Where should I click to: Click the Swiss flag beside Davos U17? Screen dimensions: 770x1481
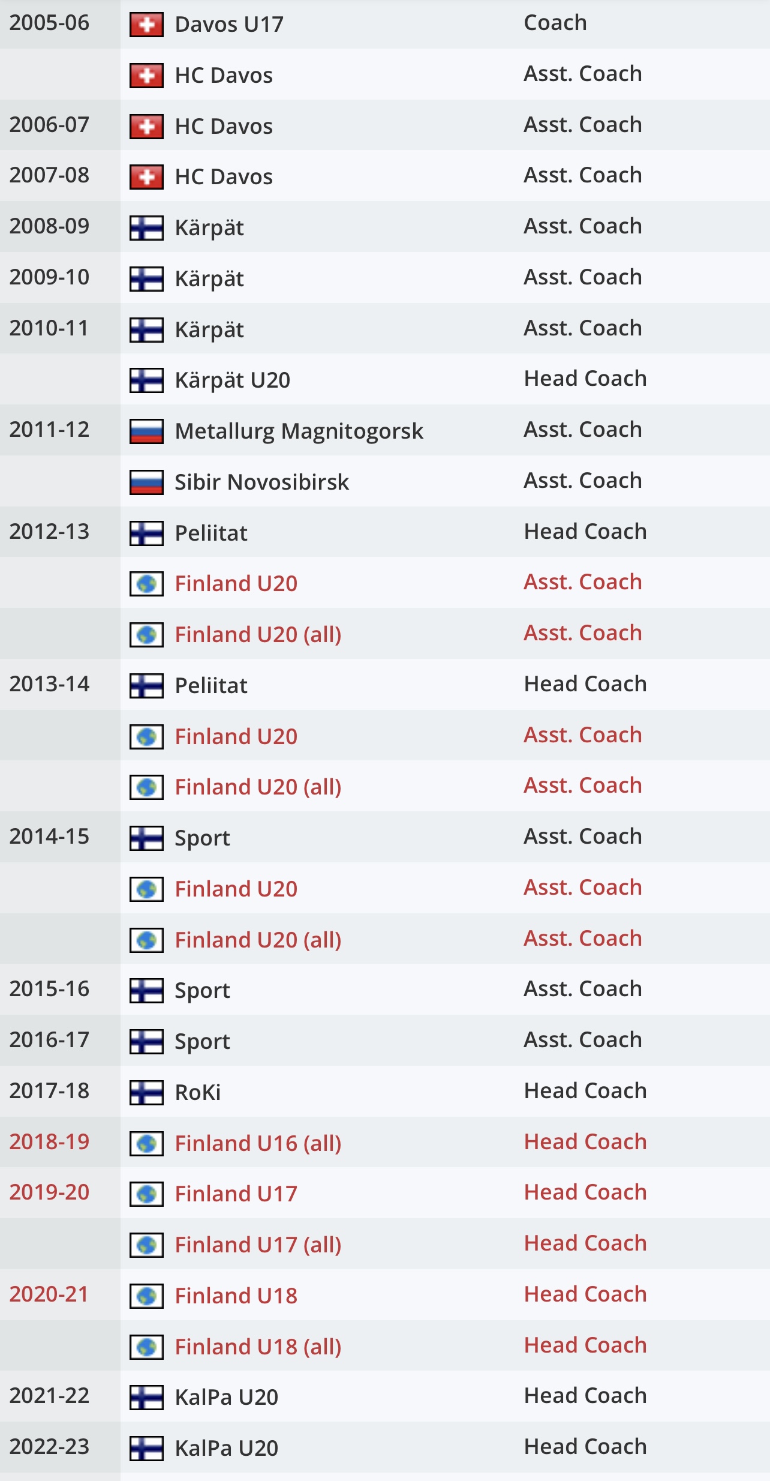146,25
